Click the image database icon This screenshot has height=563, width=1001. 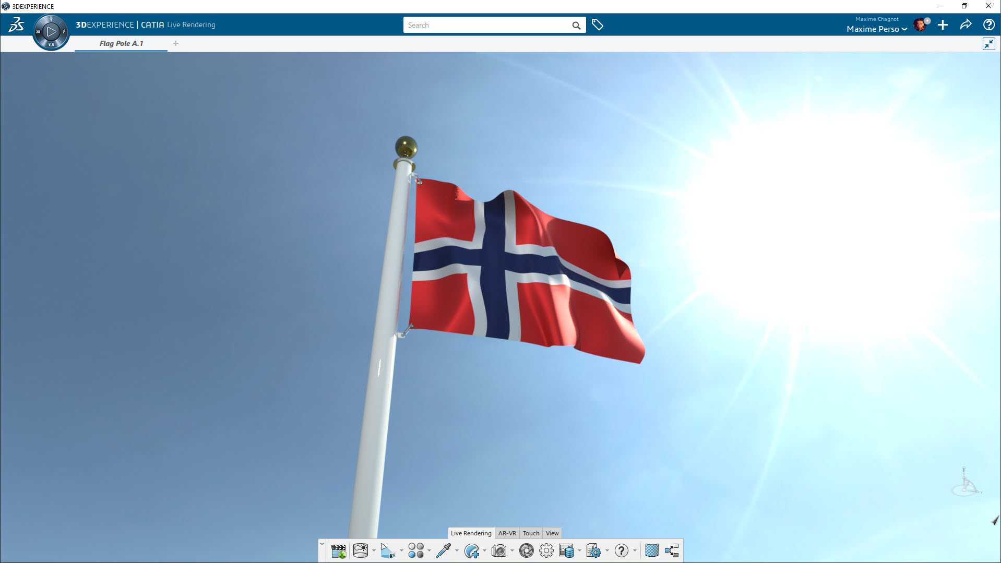point(566,550)
